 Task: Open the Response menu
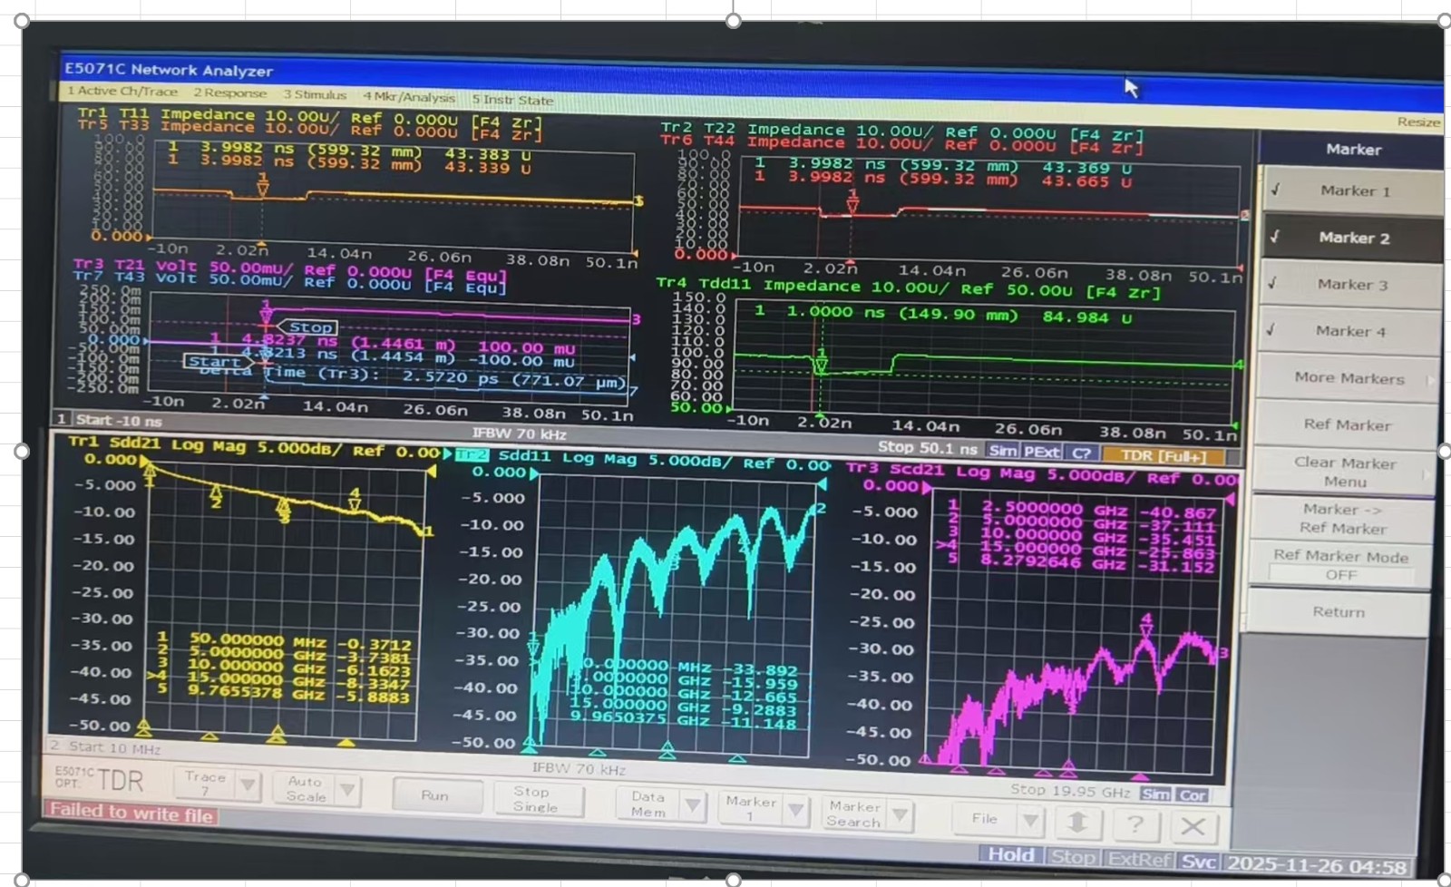point(229,93)
